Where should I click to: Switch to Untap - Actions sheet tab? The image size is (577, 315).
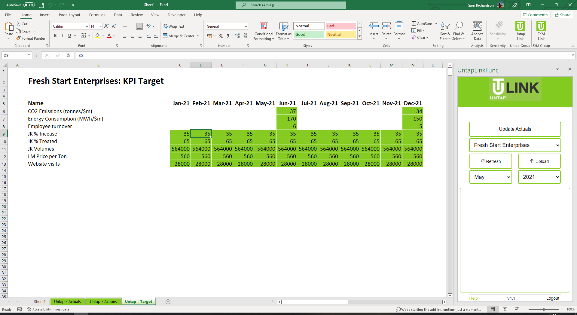(103, 302)
